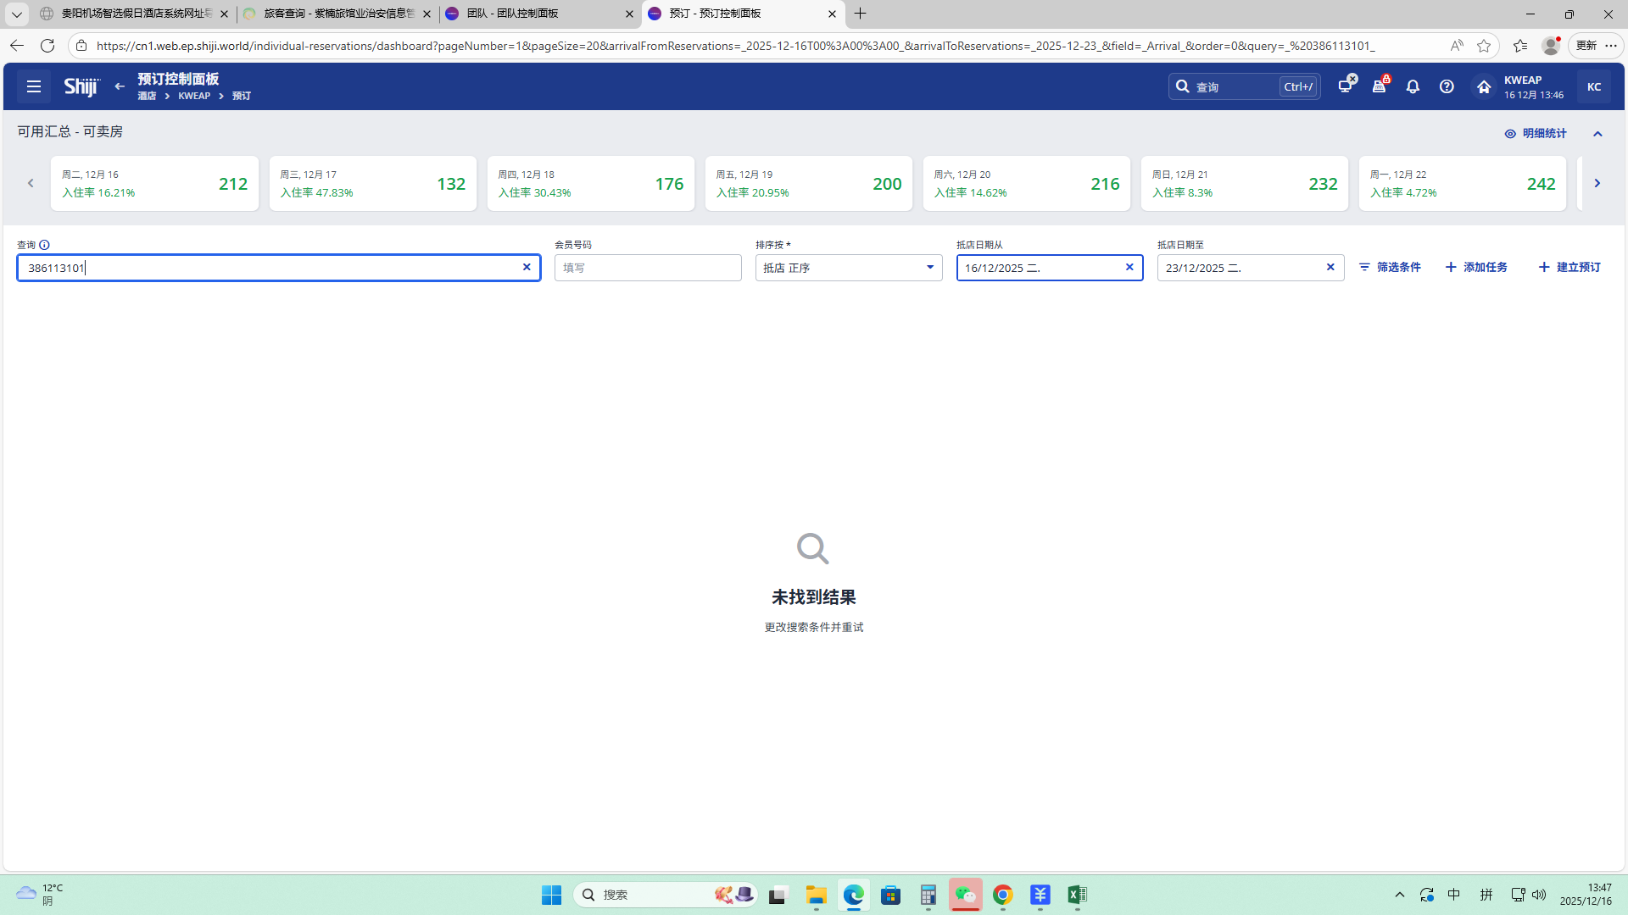Expand the 排序按 sort dropdown
1628x915 pixels.
[848, 268]
